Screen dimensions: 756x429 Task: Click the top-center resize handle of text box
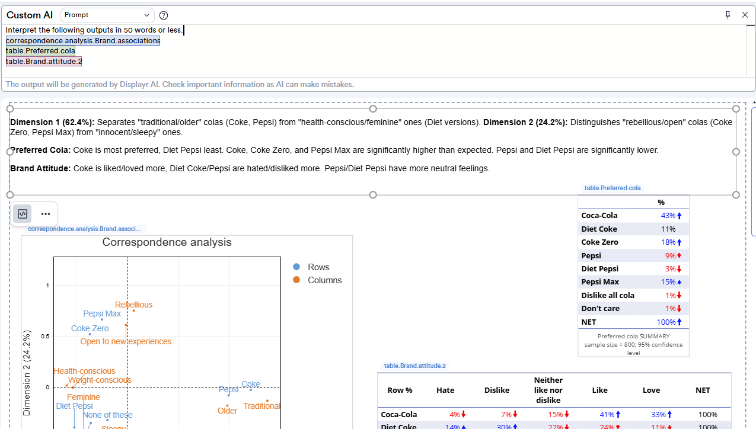coord(373,108)
